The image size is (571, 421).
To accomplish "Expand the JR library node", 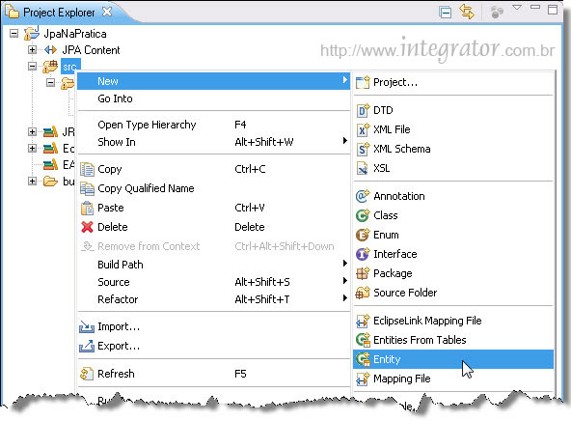I will coord(32,131).
